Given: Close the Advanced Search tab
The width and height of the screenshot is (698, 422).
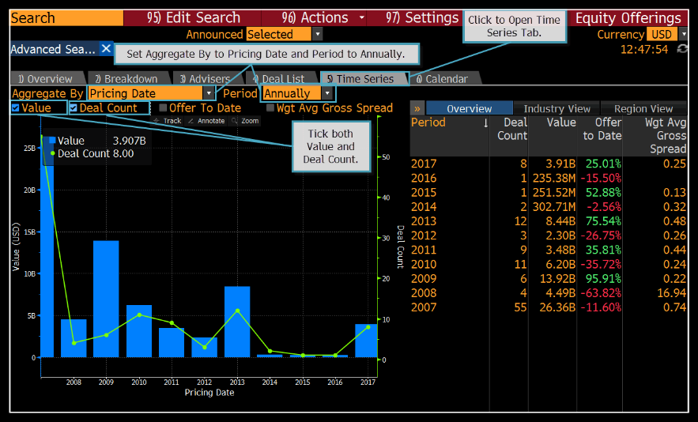Looking at the screenshot, I should click(x=106, y=49).
